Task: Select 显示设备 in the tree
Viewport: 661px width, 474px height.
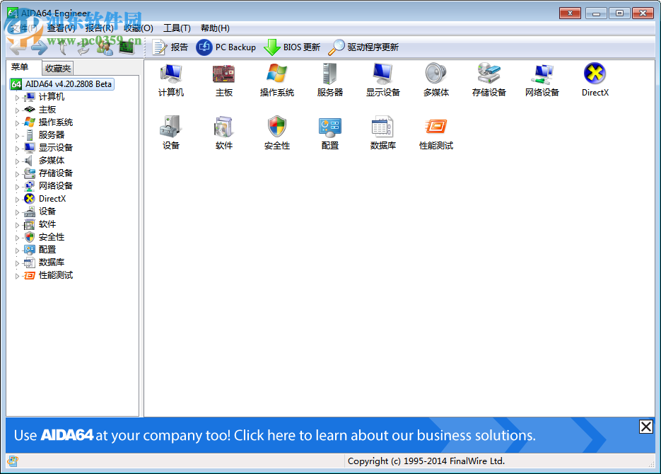Action: pyautogui.click(x=56, y=148)
